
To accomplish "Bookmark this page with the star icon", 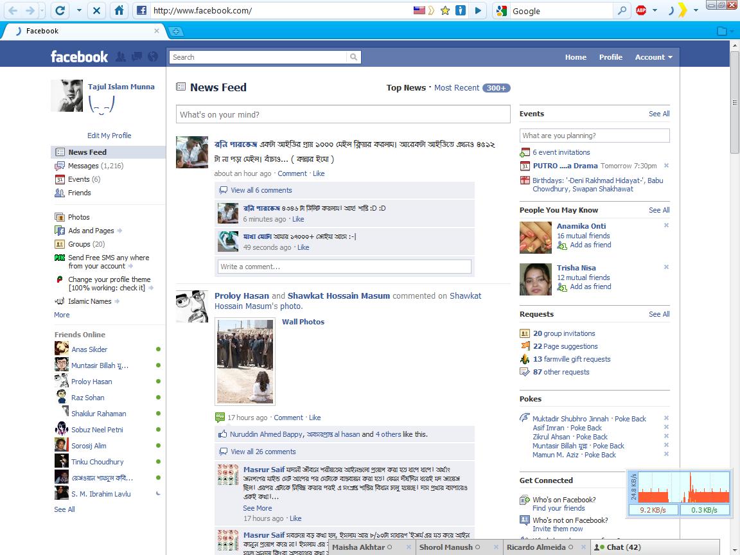I will [445, 10].
